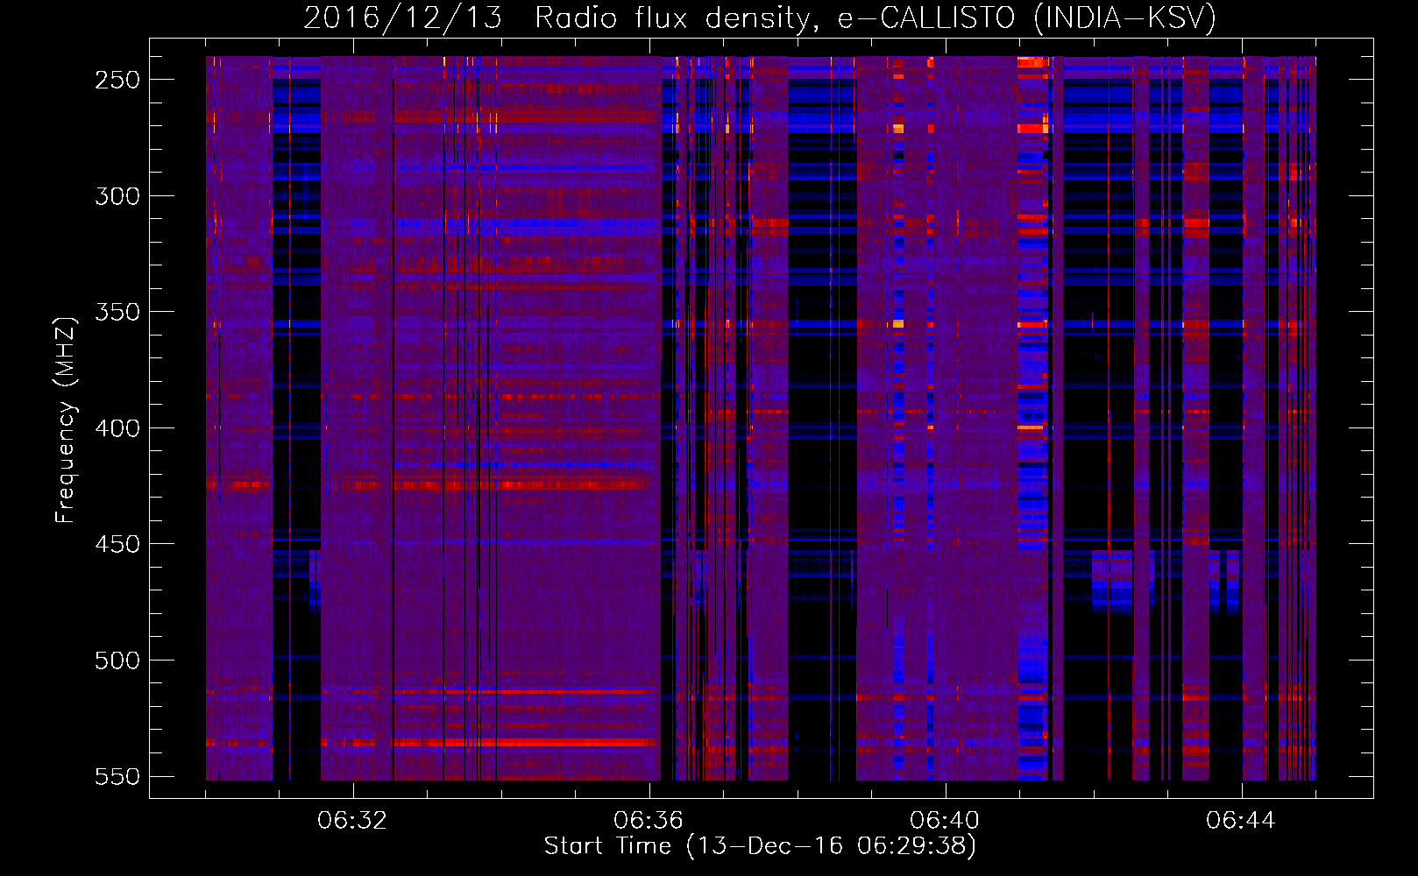Image resolution: width=1418 pixels, height=876 pixels.
Task: Click the 450 frequency tick label
Action: tap(117, 544)
